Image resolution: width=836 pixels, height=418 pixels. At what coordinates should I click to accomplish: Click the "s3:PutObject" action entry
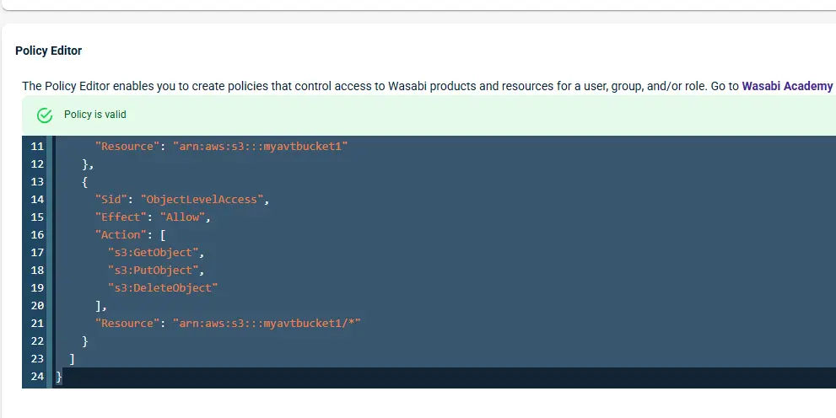coord(155,270)
